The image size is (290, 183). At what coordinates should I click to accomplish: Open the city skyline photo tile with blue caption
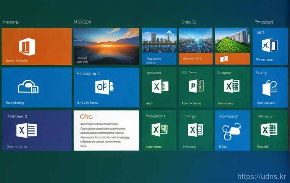click(x=159, y=46)
